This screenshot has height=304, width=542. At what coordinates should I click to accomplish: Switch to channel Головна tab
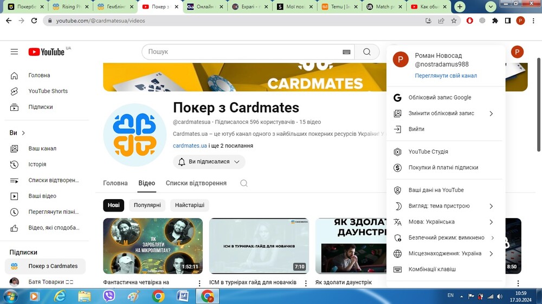(115, 183)
